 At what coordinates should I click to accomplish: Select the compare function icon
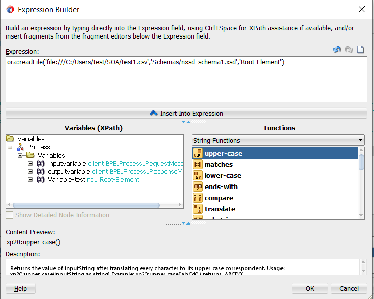[198, 198]
